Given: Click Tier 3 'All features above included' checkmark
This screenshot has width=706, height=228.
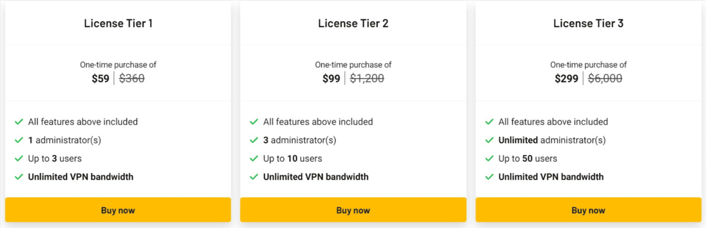Looking at the screenshot, I should [489, 122].
